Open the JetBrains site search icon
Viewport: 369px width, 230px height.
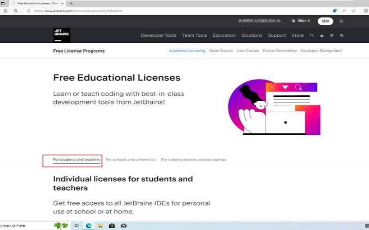(x=312, y=35)
